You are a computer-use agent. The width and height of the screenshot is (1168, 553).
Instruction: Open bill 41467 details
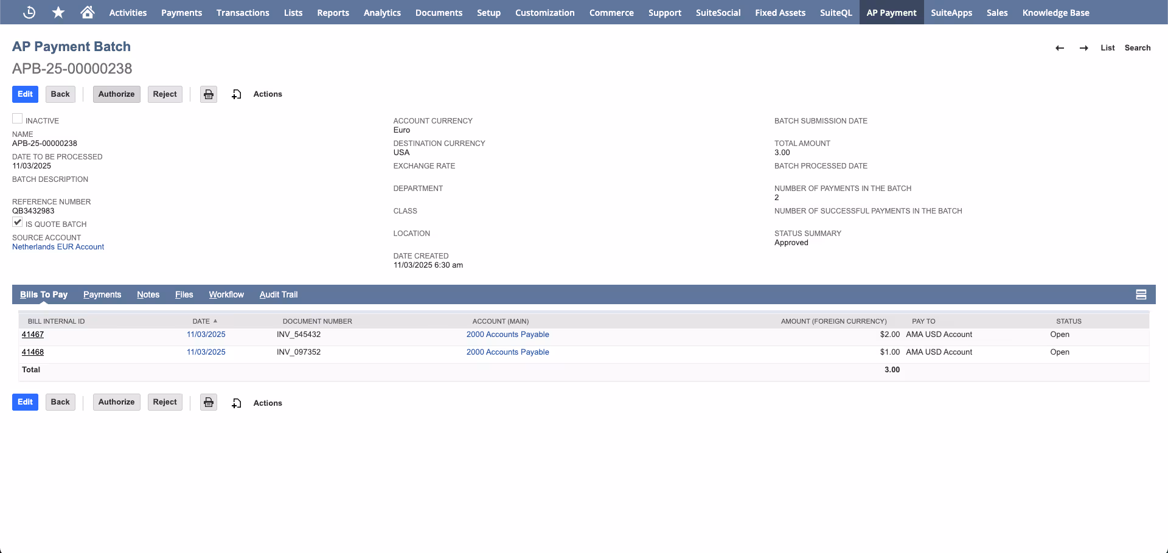(33, 334)
